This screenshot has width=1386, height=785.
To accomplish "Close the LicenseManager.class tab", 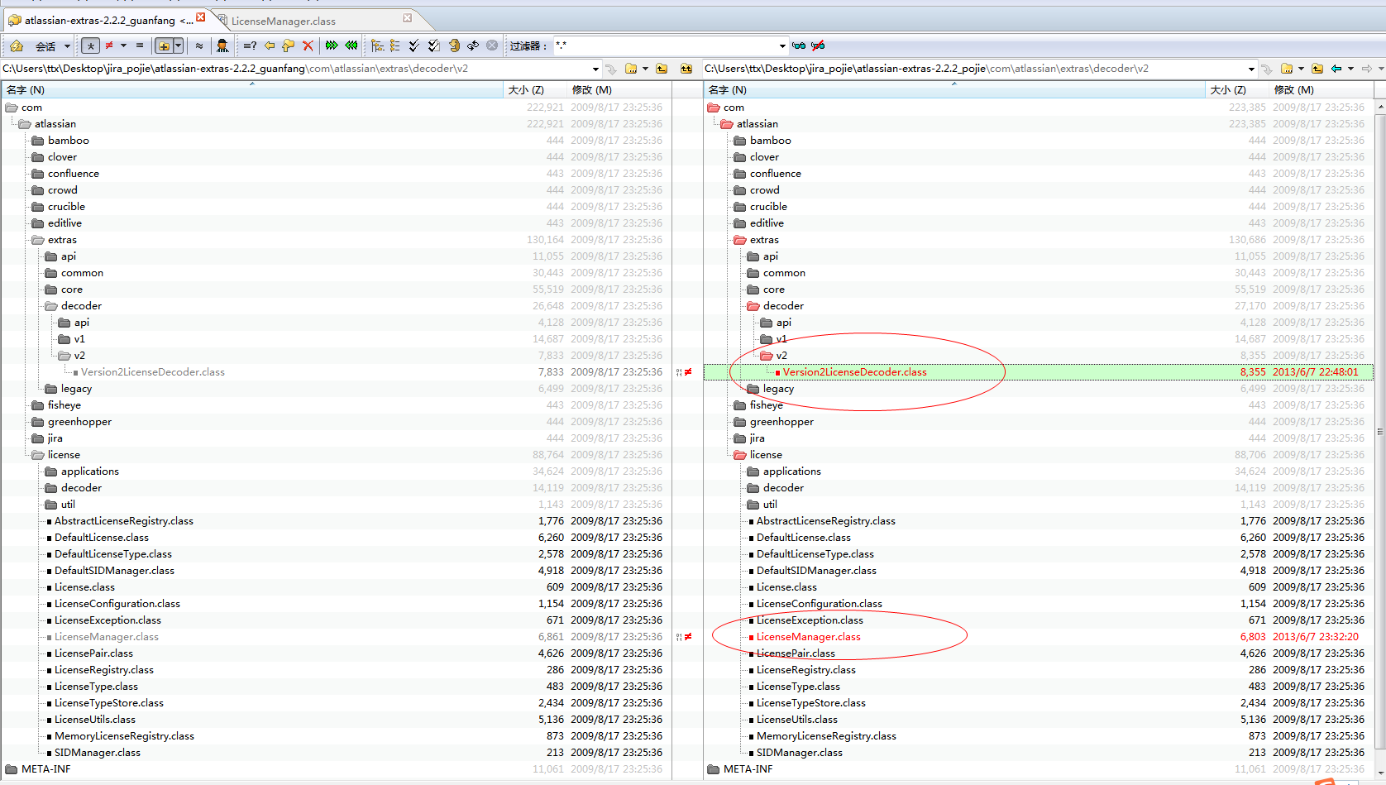I will click(407, 17).
